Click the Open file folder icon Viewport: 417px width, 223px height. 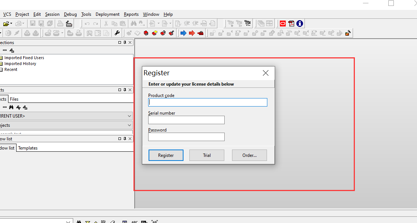pos(6,24)
